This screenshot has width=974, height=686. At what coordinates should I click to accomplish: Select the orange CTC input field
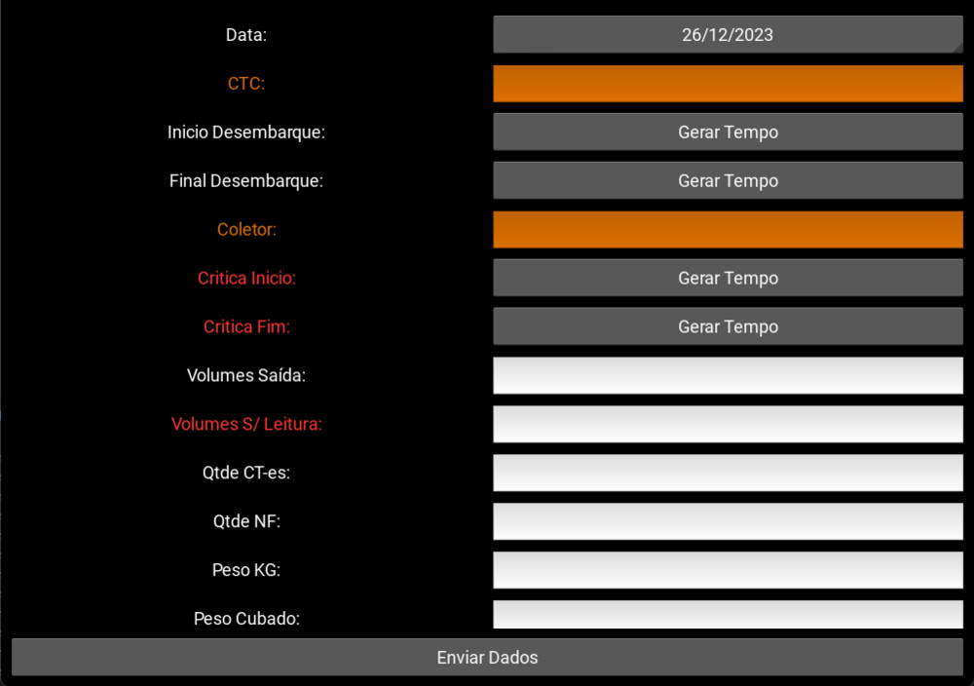[x=728, y=83]
